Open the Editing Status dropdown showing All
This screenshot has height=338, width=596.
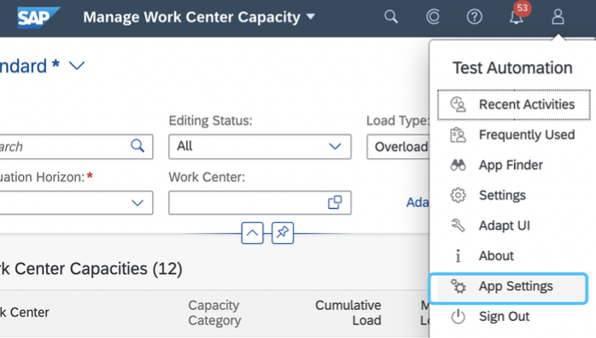tap(260, 146)
